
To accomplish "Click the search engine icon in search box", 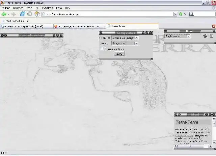I will click(x=191, y=14).
